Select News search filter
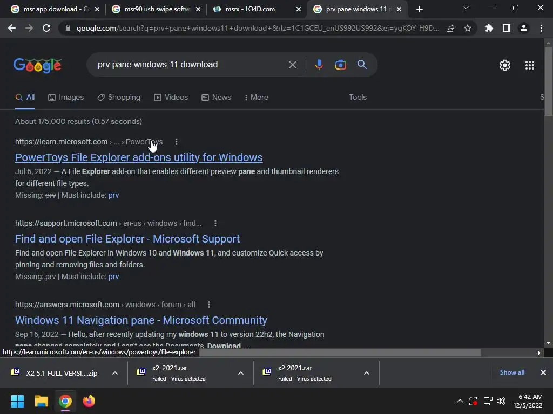This screenshot has width=553, height=414. pyautogui.click(x=216, y=98)
